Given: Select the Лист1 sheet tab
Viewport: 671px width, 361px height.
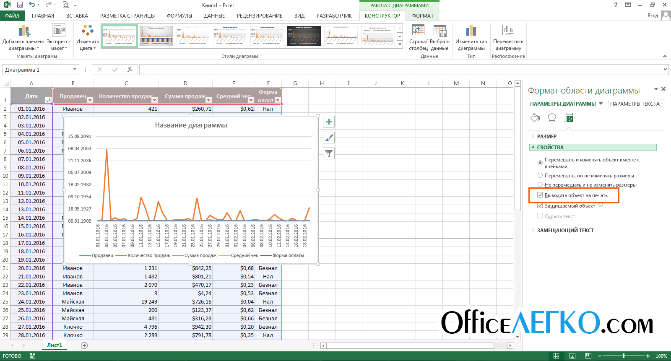Looking at the screenshot, I should [55, 345].
